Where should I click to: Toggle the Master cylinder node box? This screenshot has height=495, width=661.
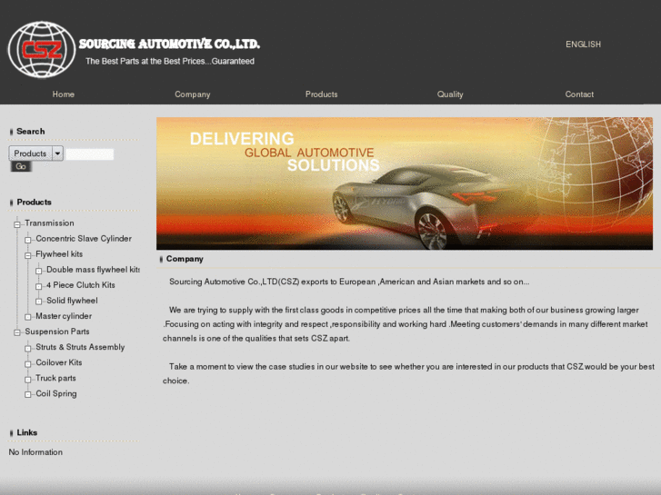pos(28,317)
